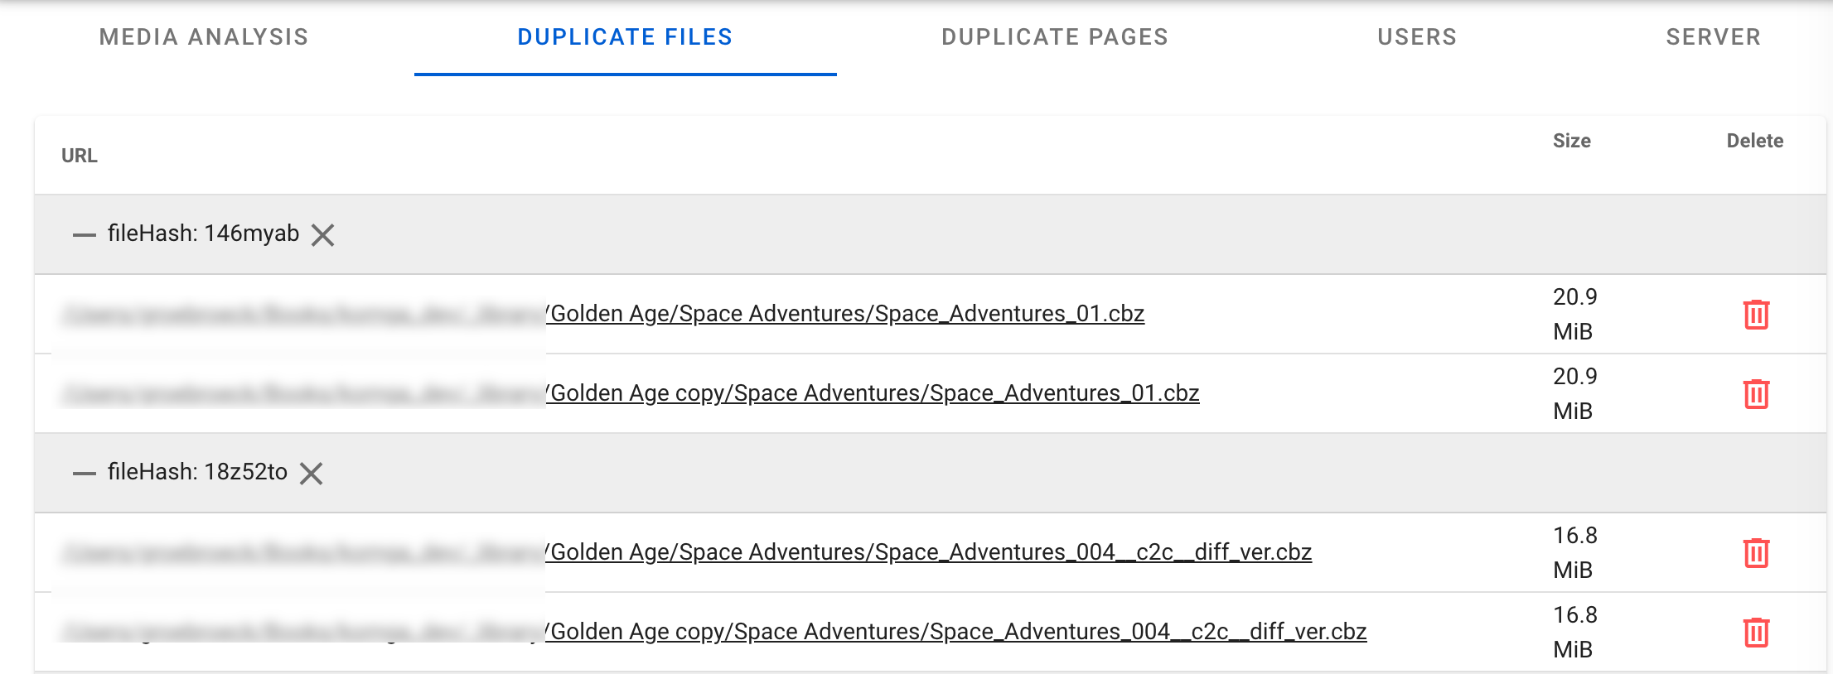Open Space_Adventures_004 copy in Golden Age copy
The height and width of the screenshot is (674, 1833).
tap(957, 631)
